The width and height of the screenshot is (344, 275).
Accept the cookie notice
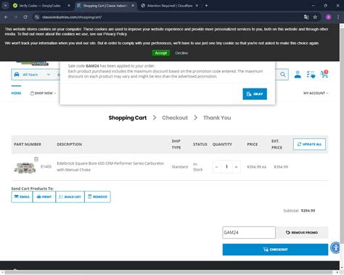point(160,53)
